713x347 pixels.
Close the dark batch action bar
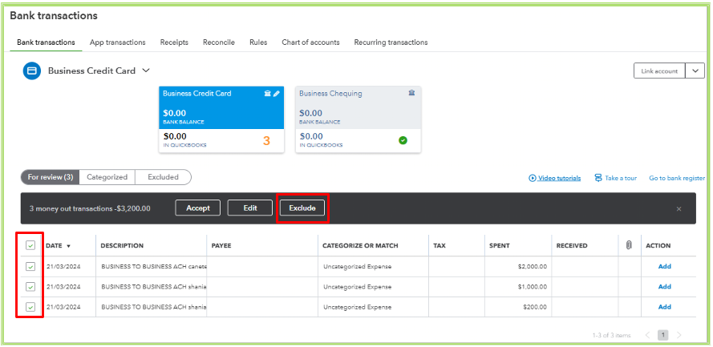(679, 209)
